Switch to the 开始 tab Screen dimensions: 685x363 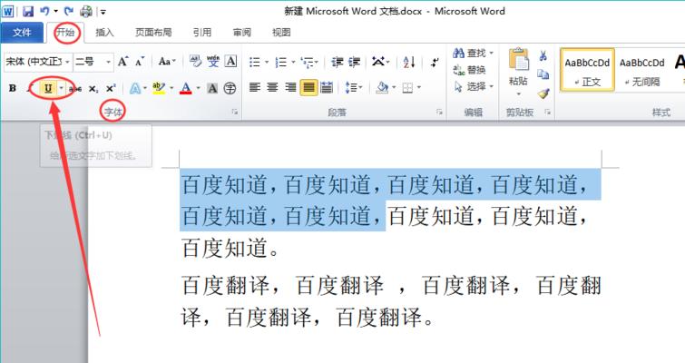coord(65,33)
